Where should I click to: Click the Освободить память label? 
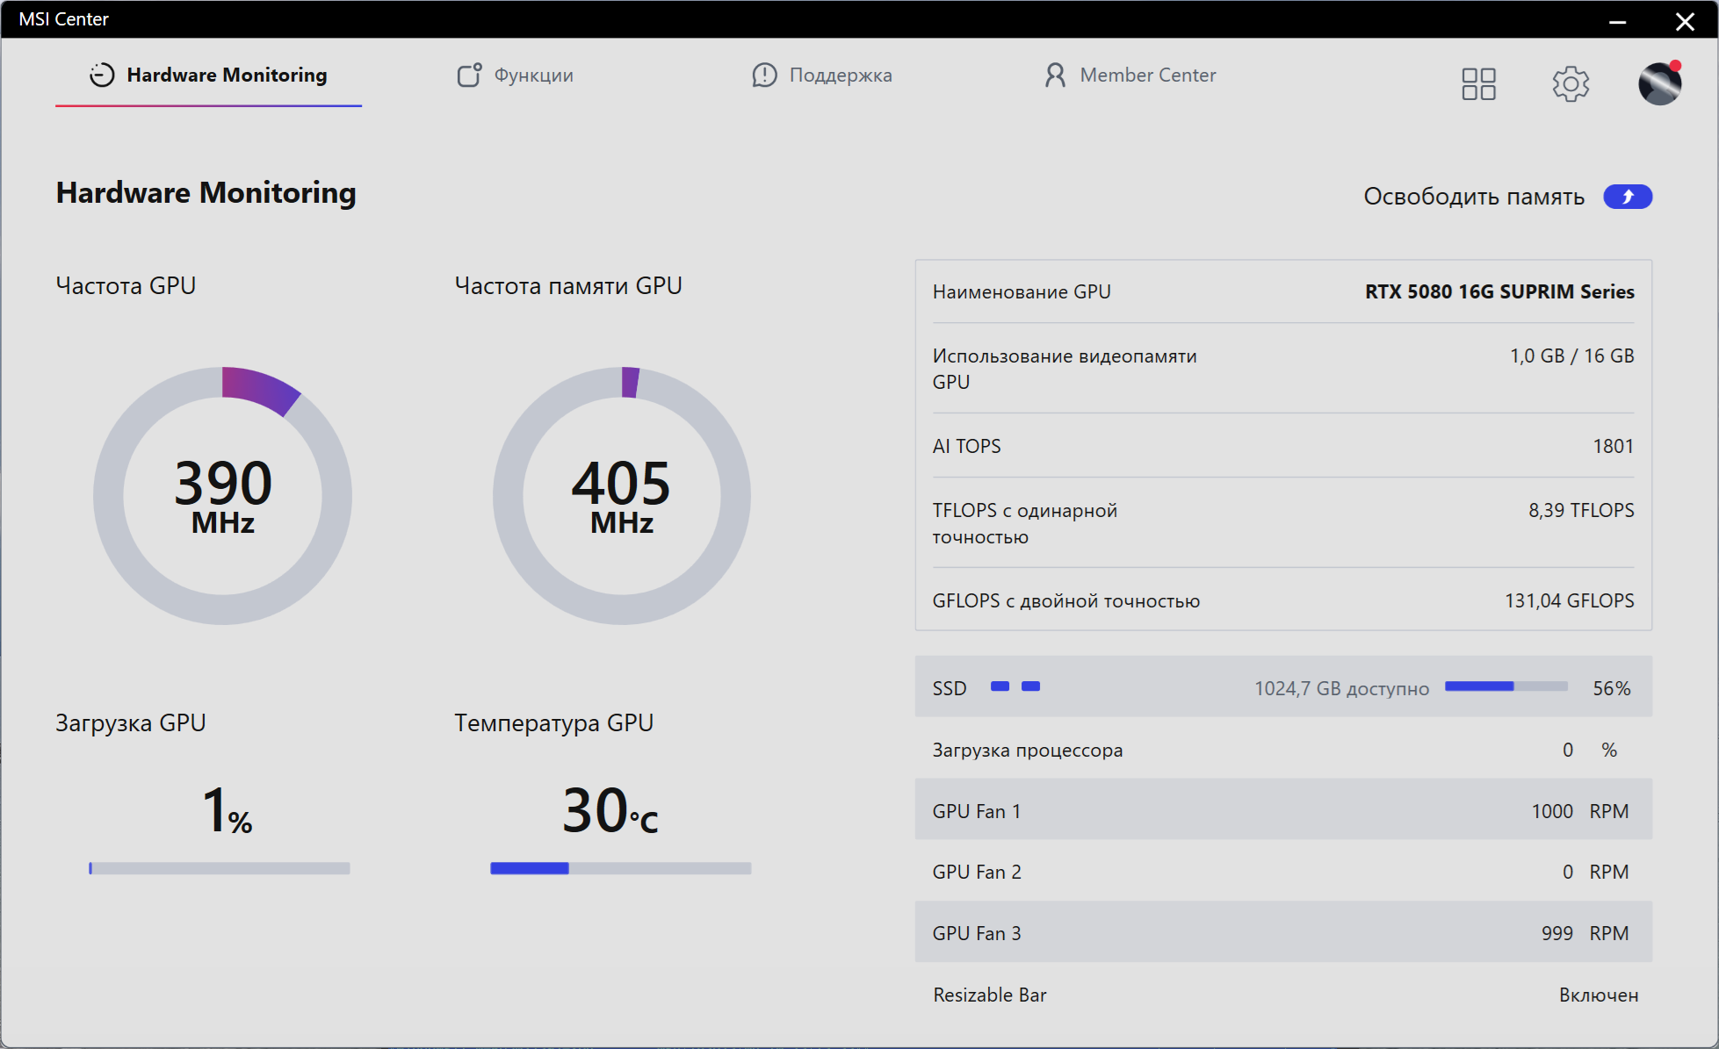click(x=1473, y=197)
